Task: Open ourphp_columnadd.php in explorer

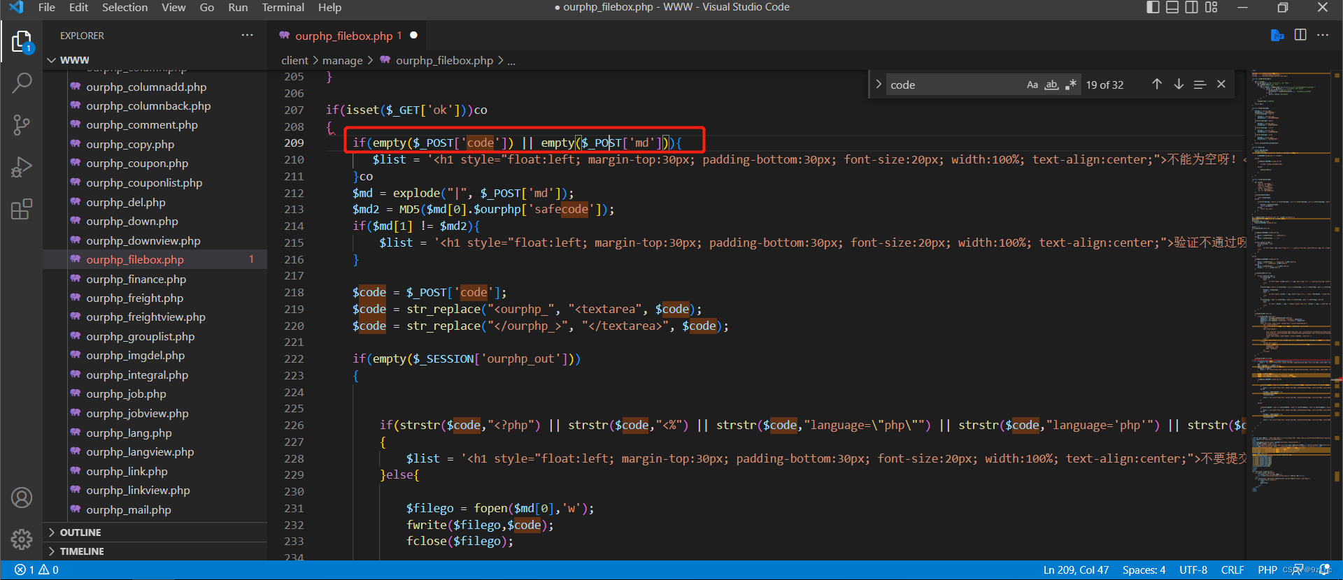Action: pos(146,87)
